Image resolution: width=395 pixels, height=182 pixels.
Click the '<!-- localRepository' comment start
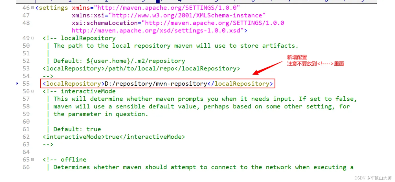click(79, 38)
